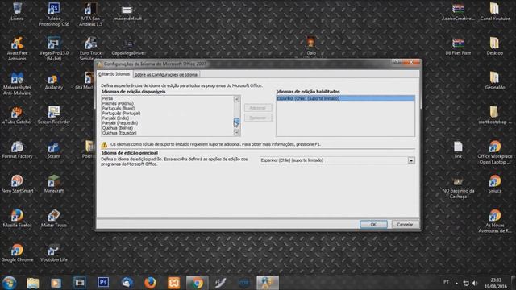The image size is (516, 290).
Task: Select Português (Brasil) language
Action: click(167, 108)
